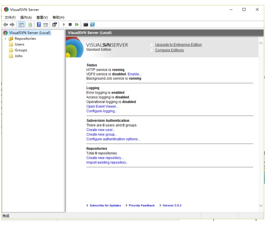Click the Groups folder icon
Image resolution: width=266 pixels, height=226 pixels.
[11, 50]
